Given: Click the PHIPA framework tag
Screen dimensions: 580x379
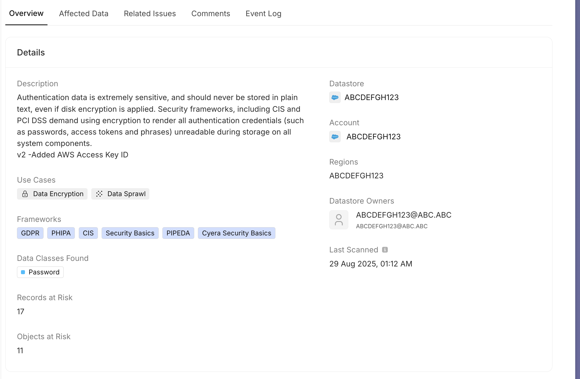Looking at the screenshot, I should (x=61, y=233).
